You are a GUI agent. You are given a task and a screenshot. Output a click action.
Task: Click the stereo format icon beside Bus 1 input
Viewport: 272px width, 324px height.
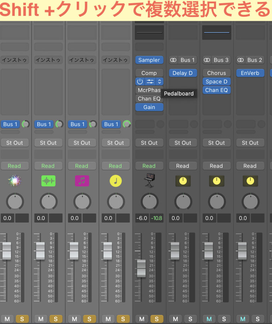[x=173, y=60]
